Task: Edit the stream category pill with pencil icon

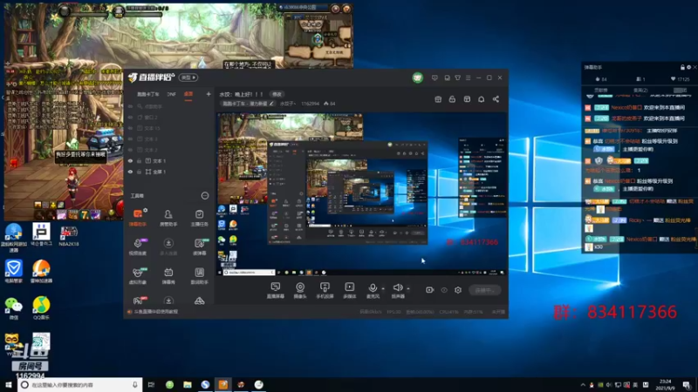Action: click(249, 104)
